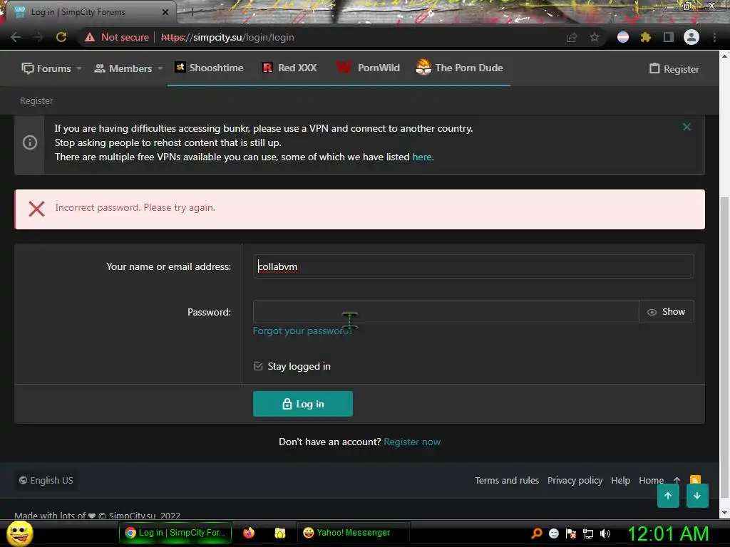Toggle the Stay logged in checkbox
This screenshot has width=730, height=547.
(x=258, y=367)
